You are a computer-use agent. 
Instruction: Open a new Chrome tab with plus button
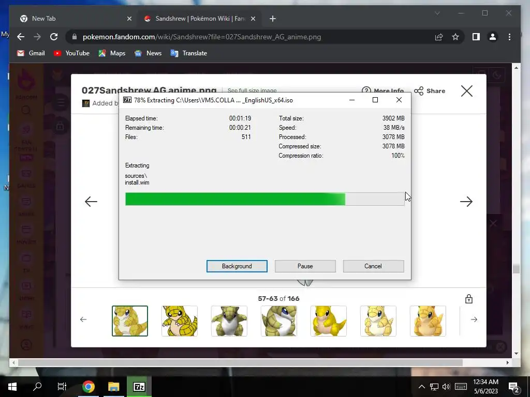click(273, 19)
